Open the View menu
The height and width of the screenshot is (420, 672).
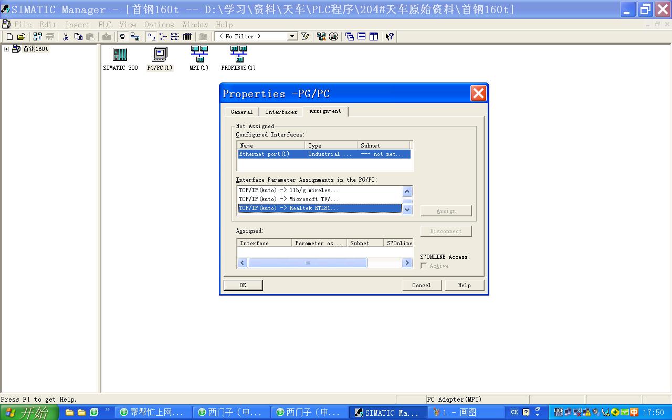[128, 25]
